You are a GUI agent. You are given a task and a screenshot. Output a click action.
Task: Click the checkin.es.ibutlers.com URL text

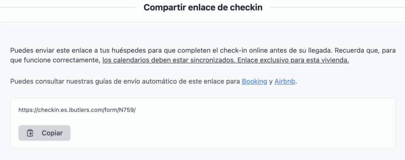coord(77,110)
